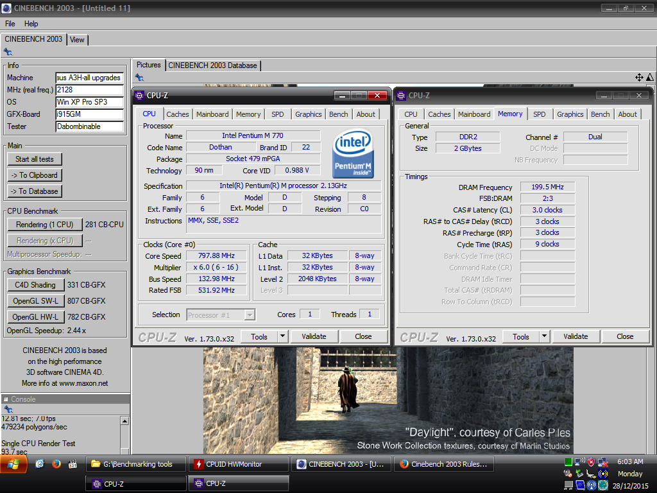The width and height of the screenshot is (657, 493).
Task: Open About tab in right CPU-Z window
Action: pyautogui.click(x=627, y=114)
